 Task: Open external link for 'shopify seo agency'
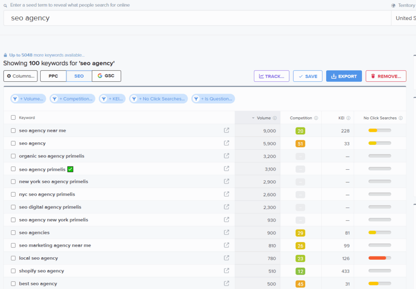click(x=226, y=271)
